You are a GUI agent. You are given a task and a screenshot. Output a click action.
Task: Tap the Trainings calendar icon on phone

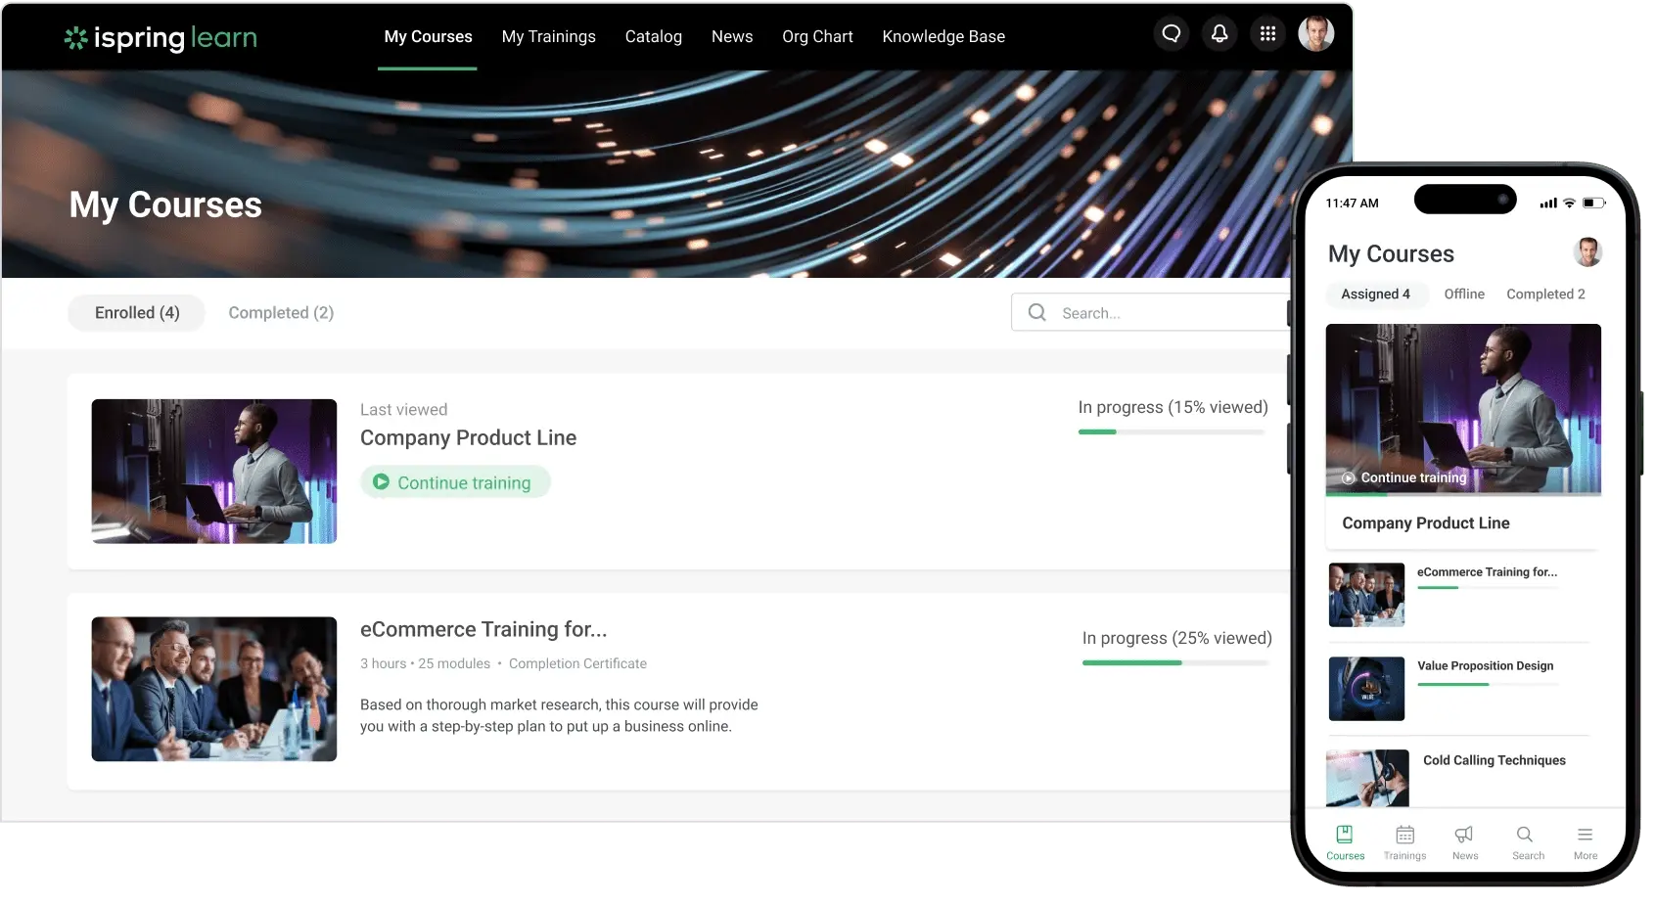coord(1404,841)
